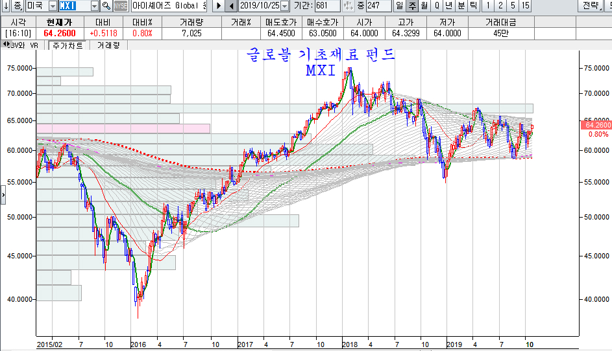Click the down arrow icon at top-left

click(x=5, y=6)
